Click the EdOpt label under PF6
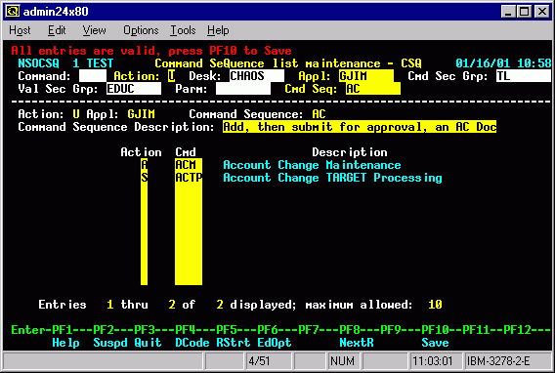 [x=275, y=343]
